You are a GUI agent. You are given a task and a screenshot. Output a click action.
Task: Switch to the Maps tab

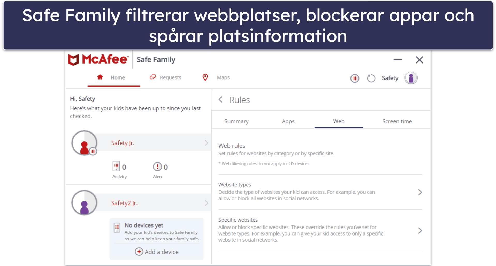tap(216, 77)
